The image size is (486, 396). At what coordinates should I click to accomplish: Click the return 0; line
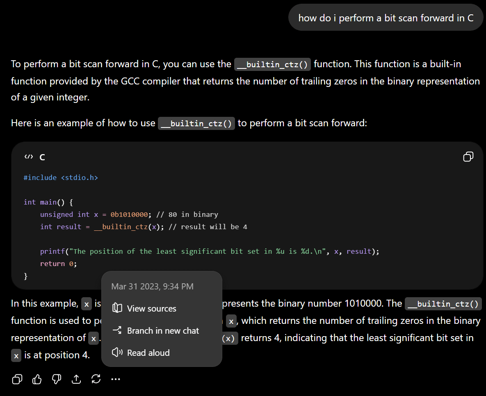pyautogui.click(x=58, y=264)
